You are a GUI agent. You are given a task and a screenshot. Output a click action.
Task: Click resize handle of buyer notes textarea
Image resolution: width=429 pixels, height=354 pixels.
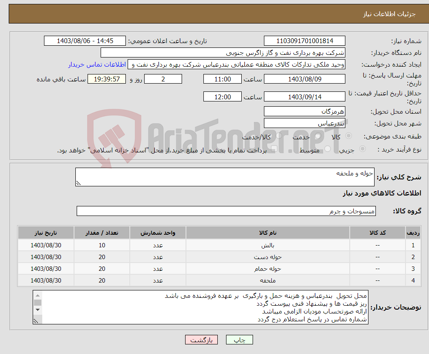coord(36,321)
